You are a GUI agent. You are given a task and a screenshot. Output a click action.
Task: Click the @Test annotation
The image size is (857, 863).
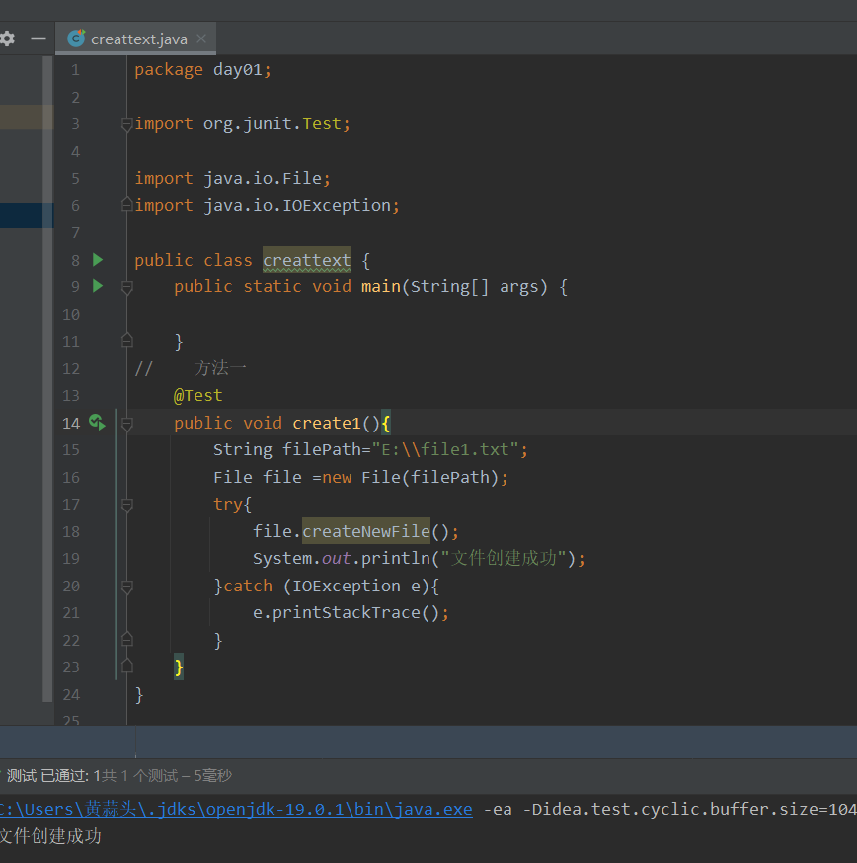pos(197,395)
